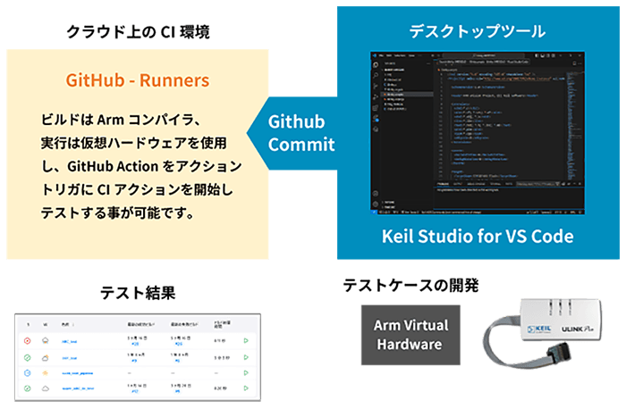Open the File menu in VS Code
The image size is (626, 408).
pos(381,55)
